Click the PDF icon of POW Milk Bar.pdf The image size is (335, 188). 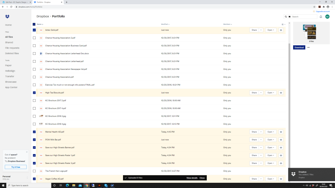point(41,140)
